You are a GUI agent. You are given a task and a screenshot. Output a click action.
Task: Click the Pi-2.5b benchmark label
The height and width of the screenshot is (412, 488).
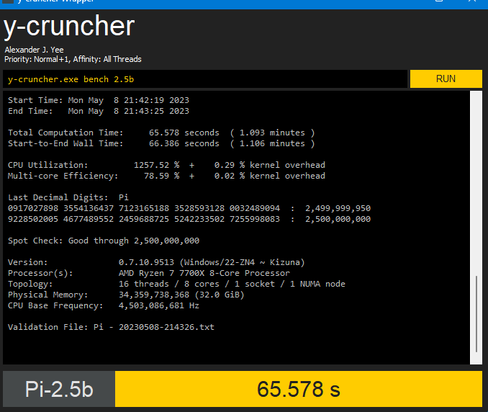pos(59,389)
